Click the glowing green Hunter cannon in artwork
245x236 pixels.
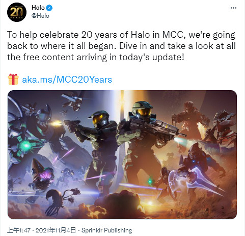(25, 145)
